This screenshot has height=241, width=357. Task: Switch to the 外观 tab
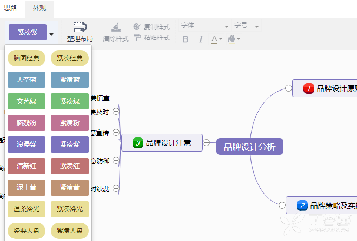tap(39, 8)
